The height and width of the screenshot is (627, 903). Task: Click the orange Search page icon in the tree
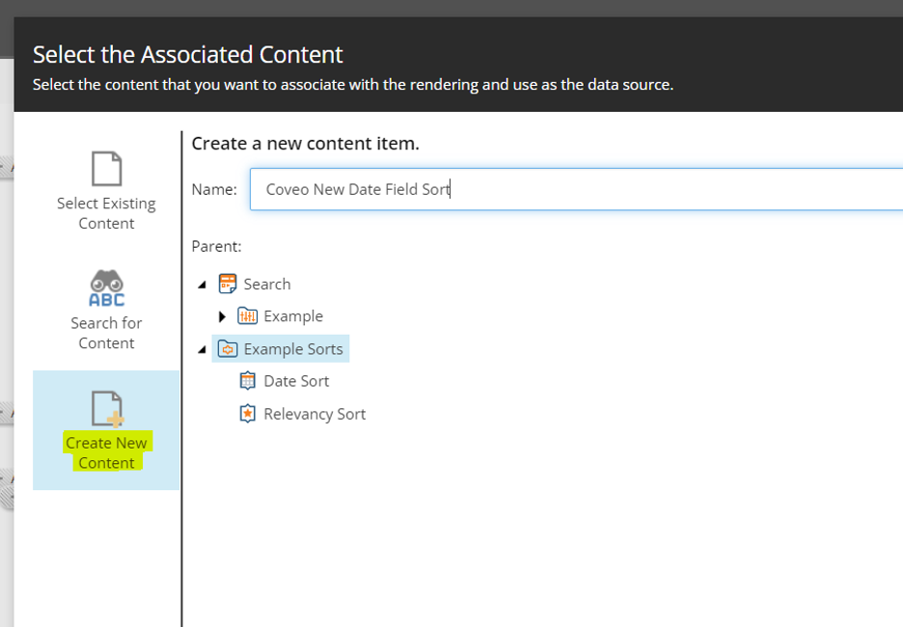(229, 284)
